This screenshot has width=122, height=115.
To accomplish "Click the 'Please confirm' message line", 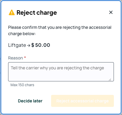I will (x=60, y=27).
